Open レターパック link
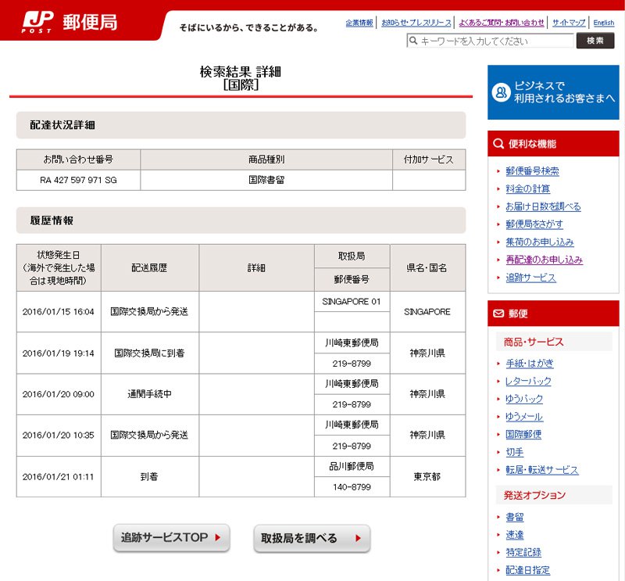 [528, 381]
